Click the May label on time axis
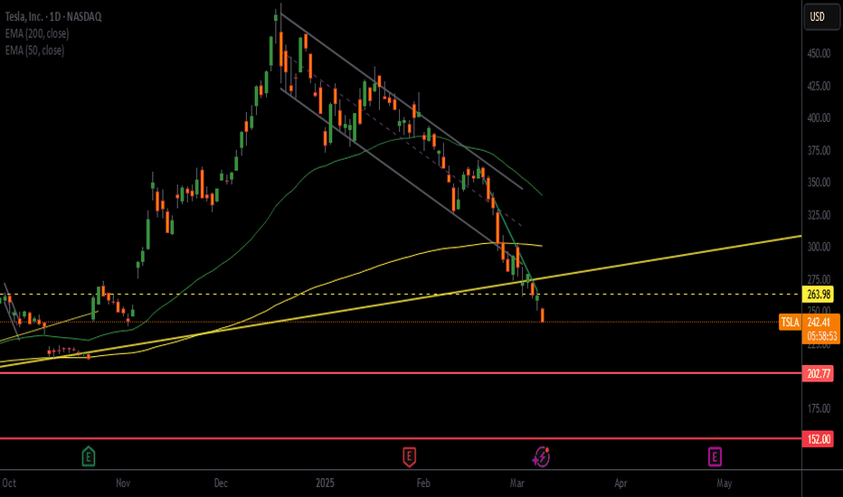This screenshot has height=497, width=843. click(x=725, y=483)
